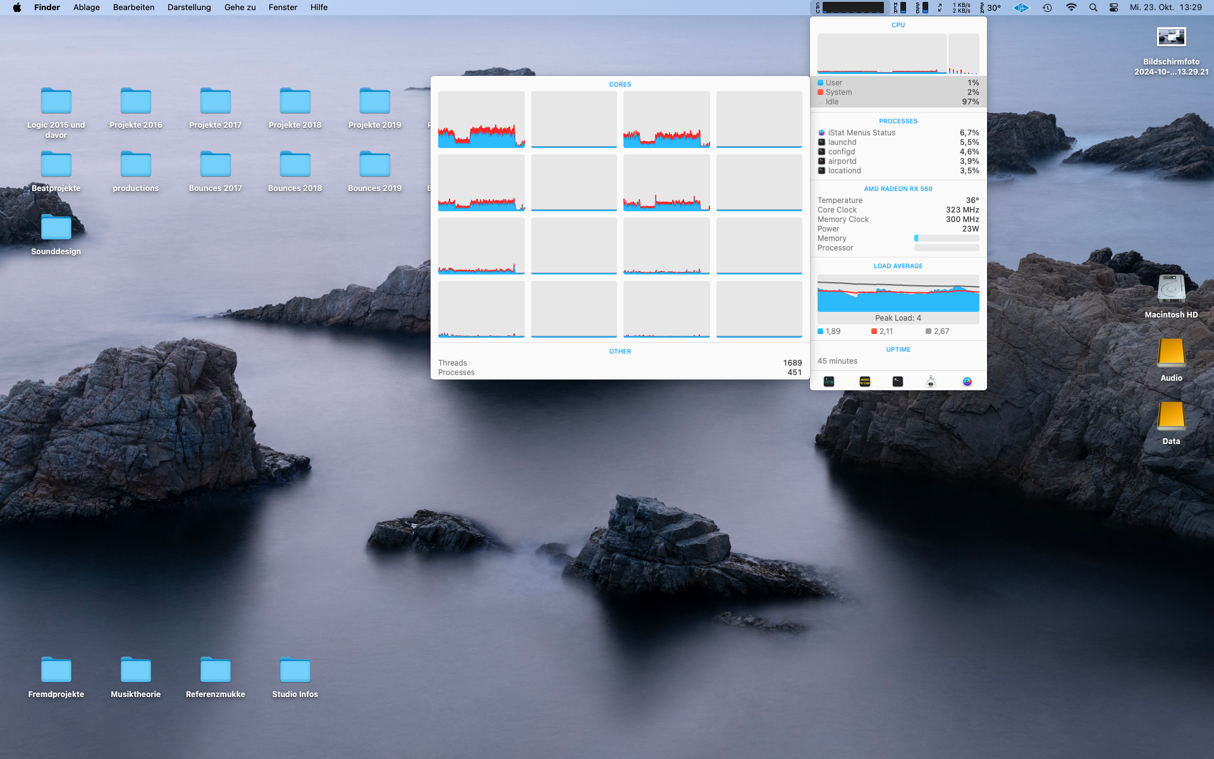Open Activity Monitor from iStat footer
Image resolution: width=1214 pixels, height=759 pixels.
coord(829,381)
